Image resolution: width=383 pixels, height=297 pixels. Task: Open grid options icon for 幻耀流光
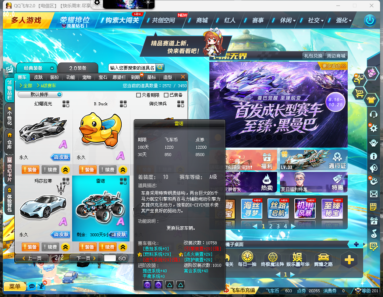point(66,104)
